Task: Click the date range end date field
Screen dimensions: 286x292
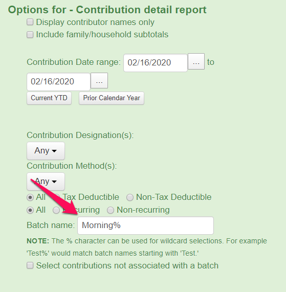Action: (x=58, y=82)
